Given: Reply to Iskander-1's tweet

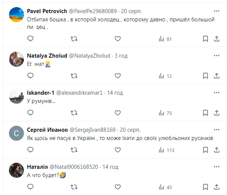Looking at the screenshot, I should click(31, 113).
